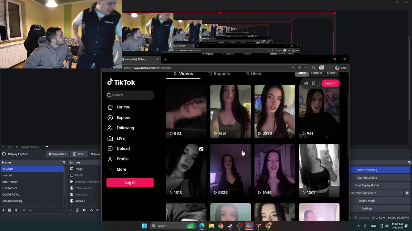The image size is (412, 231).
Task: Open a new browser tab
Action: pyautogui.click(x=165, y=59)
